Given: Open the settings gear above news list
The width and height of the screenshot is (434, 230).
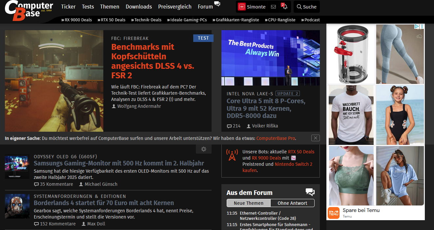Looking at the screenshot, I should (204, 149).
